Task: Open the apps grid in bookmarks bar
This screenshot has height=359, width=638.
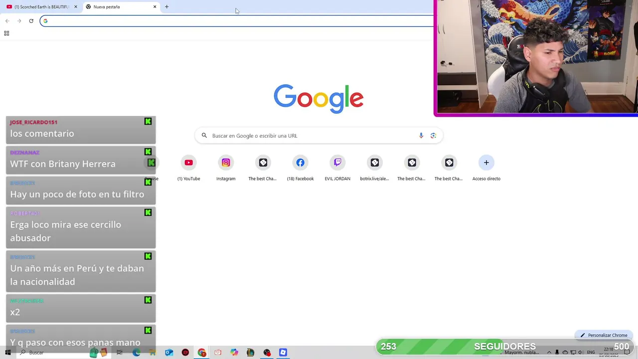Action: pyautogui.click(x=6, y=33)
